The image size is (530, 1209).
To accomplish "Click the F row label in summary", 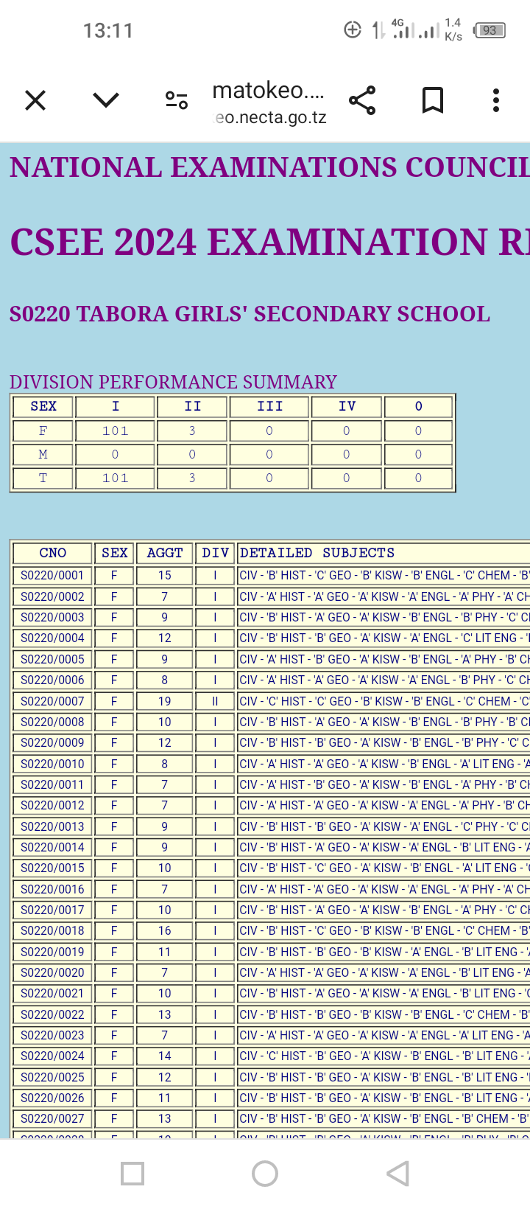I will point(43,431).
